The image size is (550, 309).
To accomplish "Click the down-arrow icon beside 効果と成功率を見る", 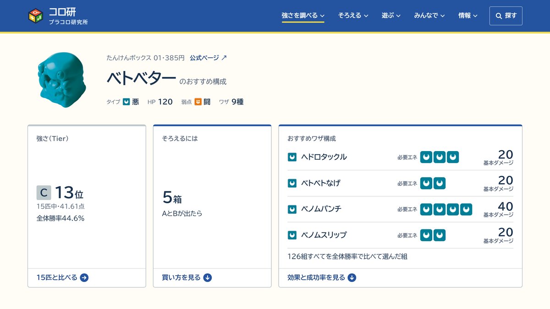I will (352, 277).
